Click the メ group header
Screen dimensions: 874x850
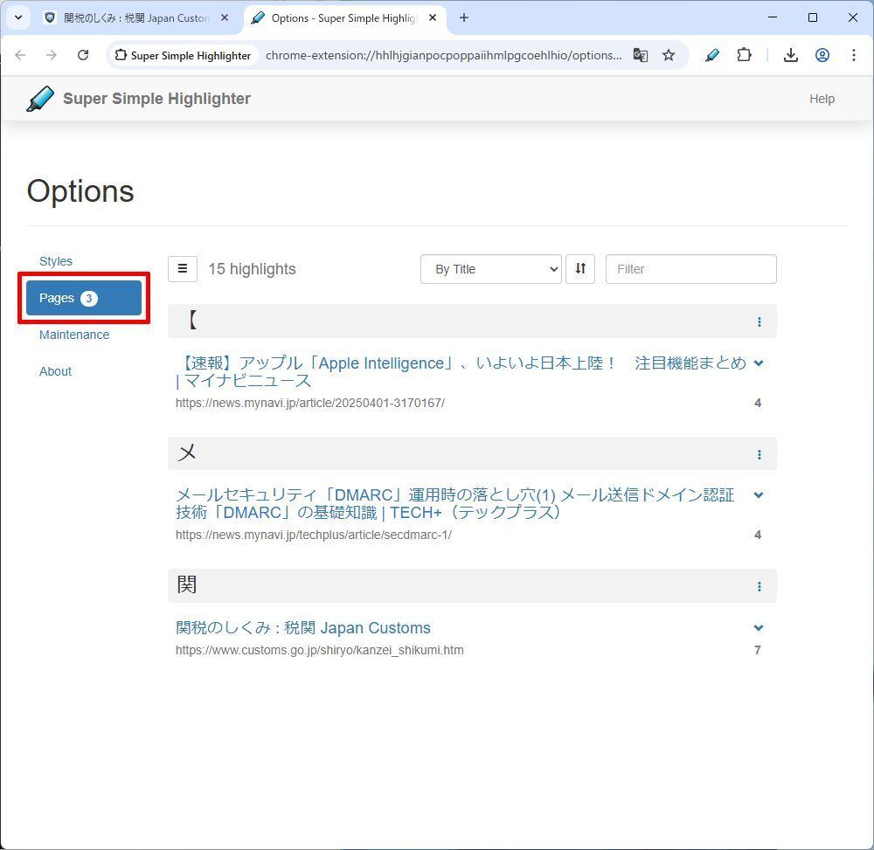tap(472, 453)
